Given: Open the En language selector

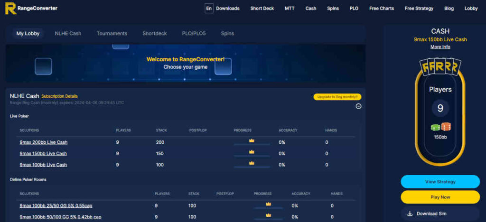Looking at the screenshot, I should click(x=209, y=9).
